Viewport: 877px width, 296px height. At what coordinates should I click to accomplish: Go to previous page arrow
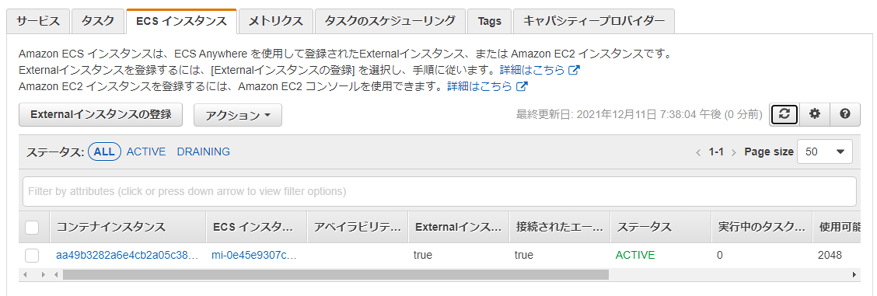point(698,153)
